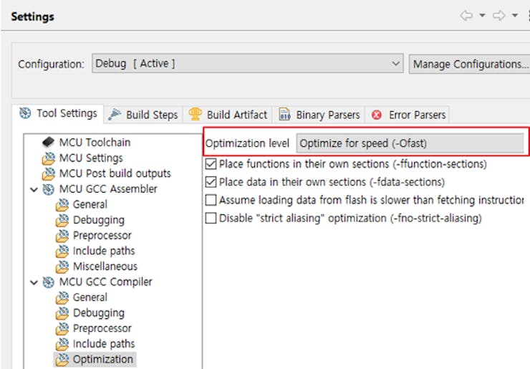Click icon beside Miscellaneous
Image resolution: width=530 pixels, height=369 pixels.
[62, 267]
